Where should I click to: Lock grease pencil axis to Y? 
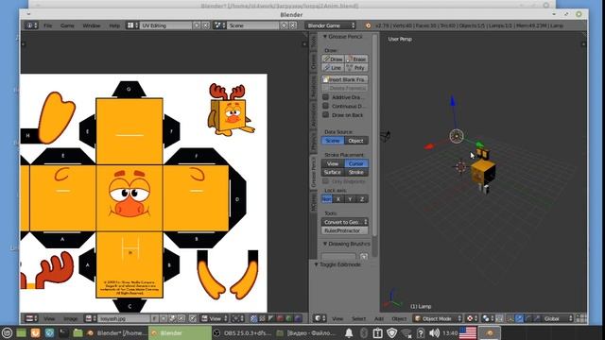pyautogui.click(x=350, y=199)
